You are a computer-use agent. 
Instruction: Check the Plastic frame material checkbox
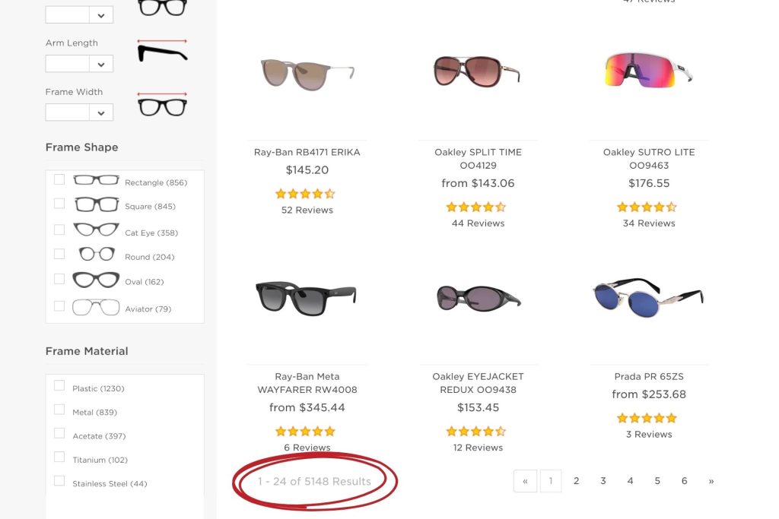59,385
